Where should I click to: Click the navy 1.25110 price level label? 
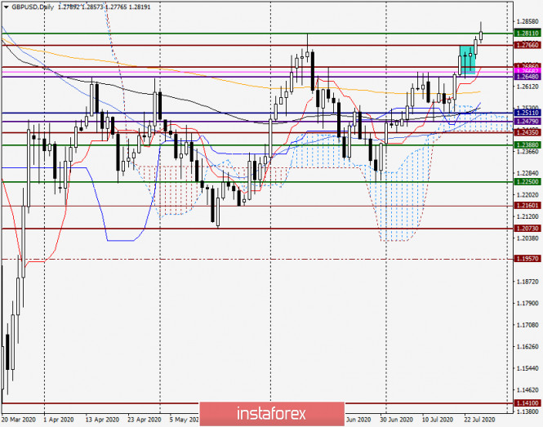click(x=527, y=113)
